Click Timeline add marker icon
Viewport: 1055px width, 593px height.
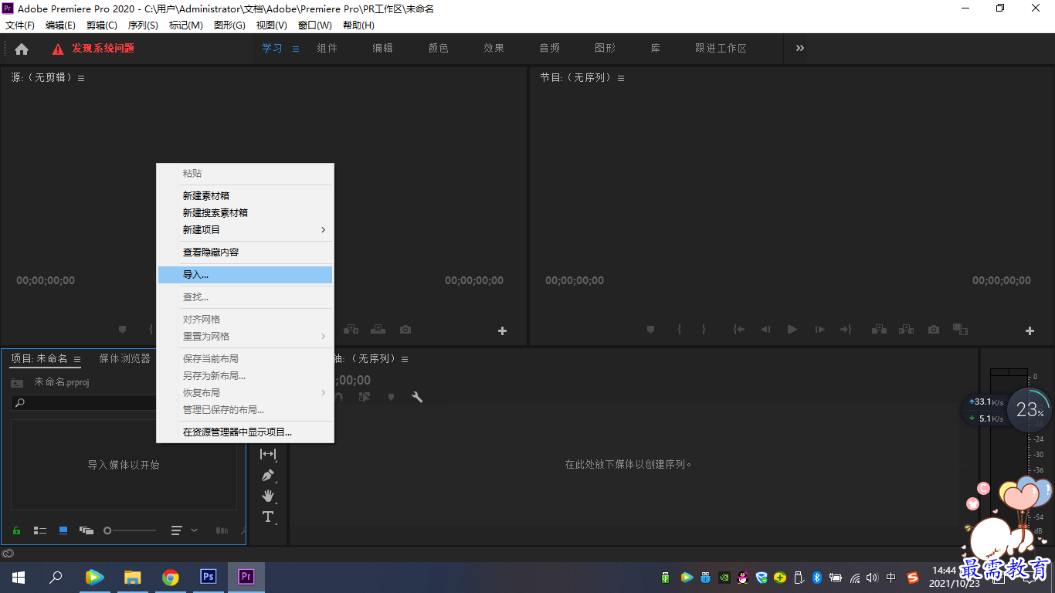(x=392, y=397)
